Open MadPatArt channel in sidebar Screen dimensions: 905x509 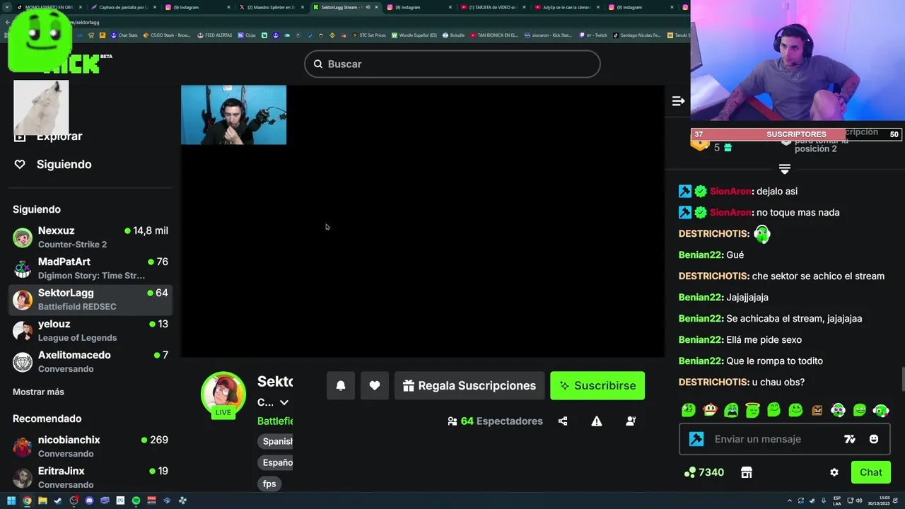pyautogui.click(x=91, y=269)
